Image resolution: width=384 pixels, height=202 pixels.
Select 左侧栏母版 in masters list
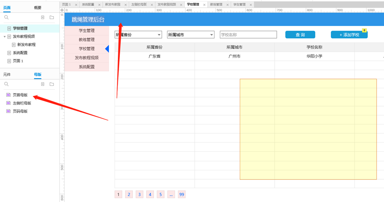click(22, 103)
